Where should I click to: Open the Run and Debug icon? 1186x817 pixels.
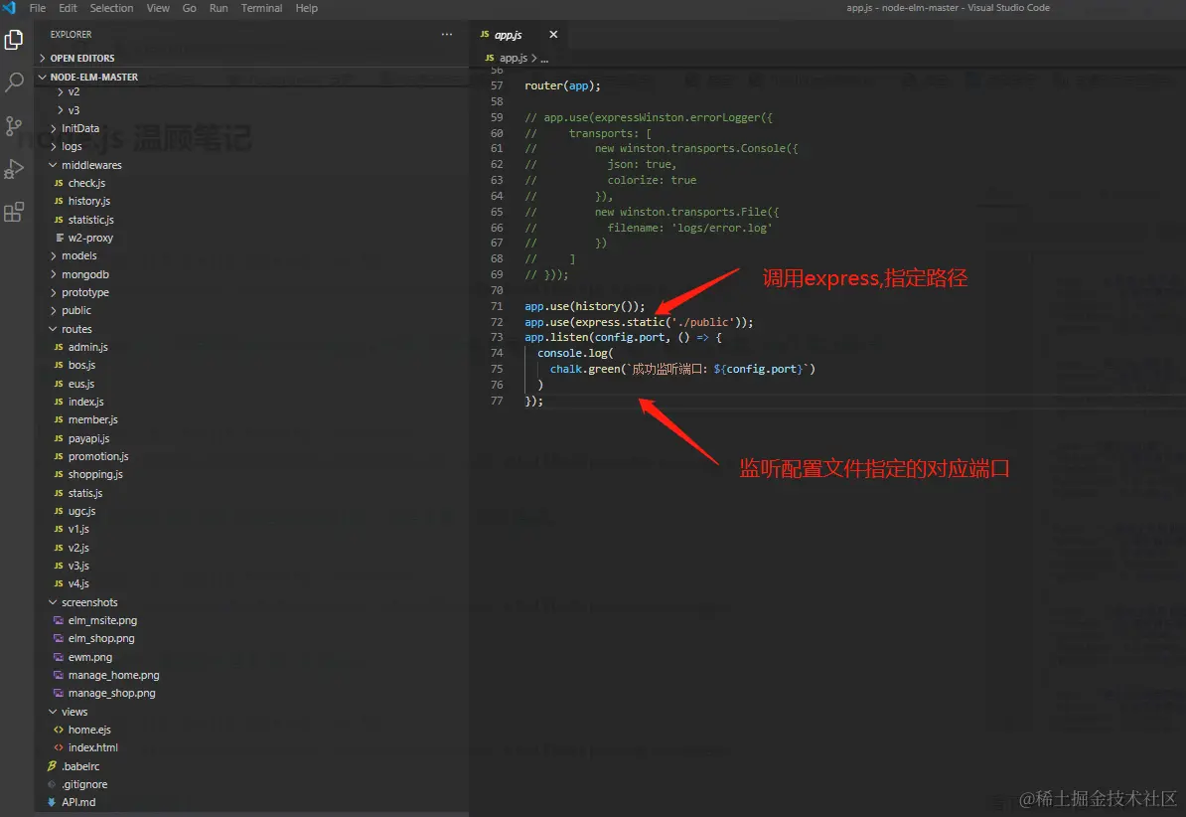(14, 169)
